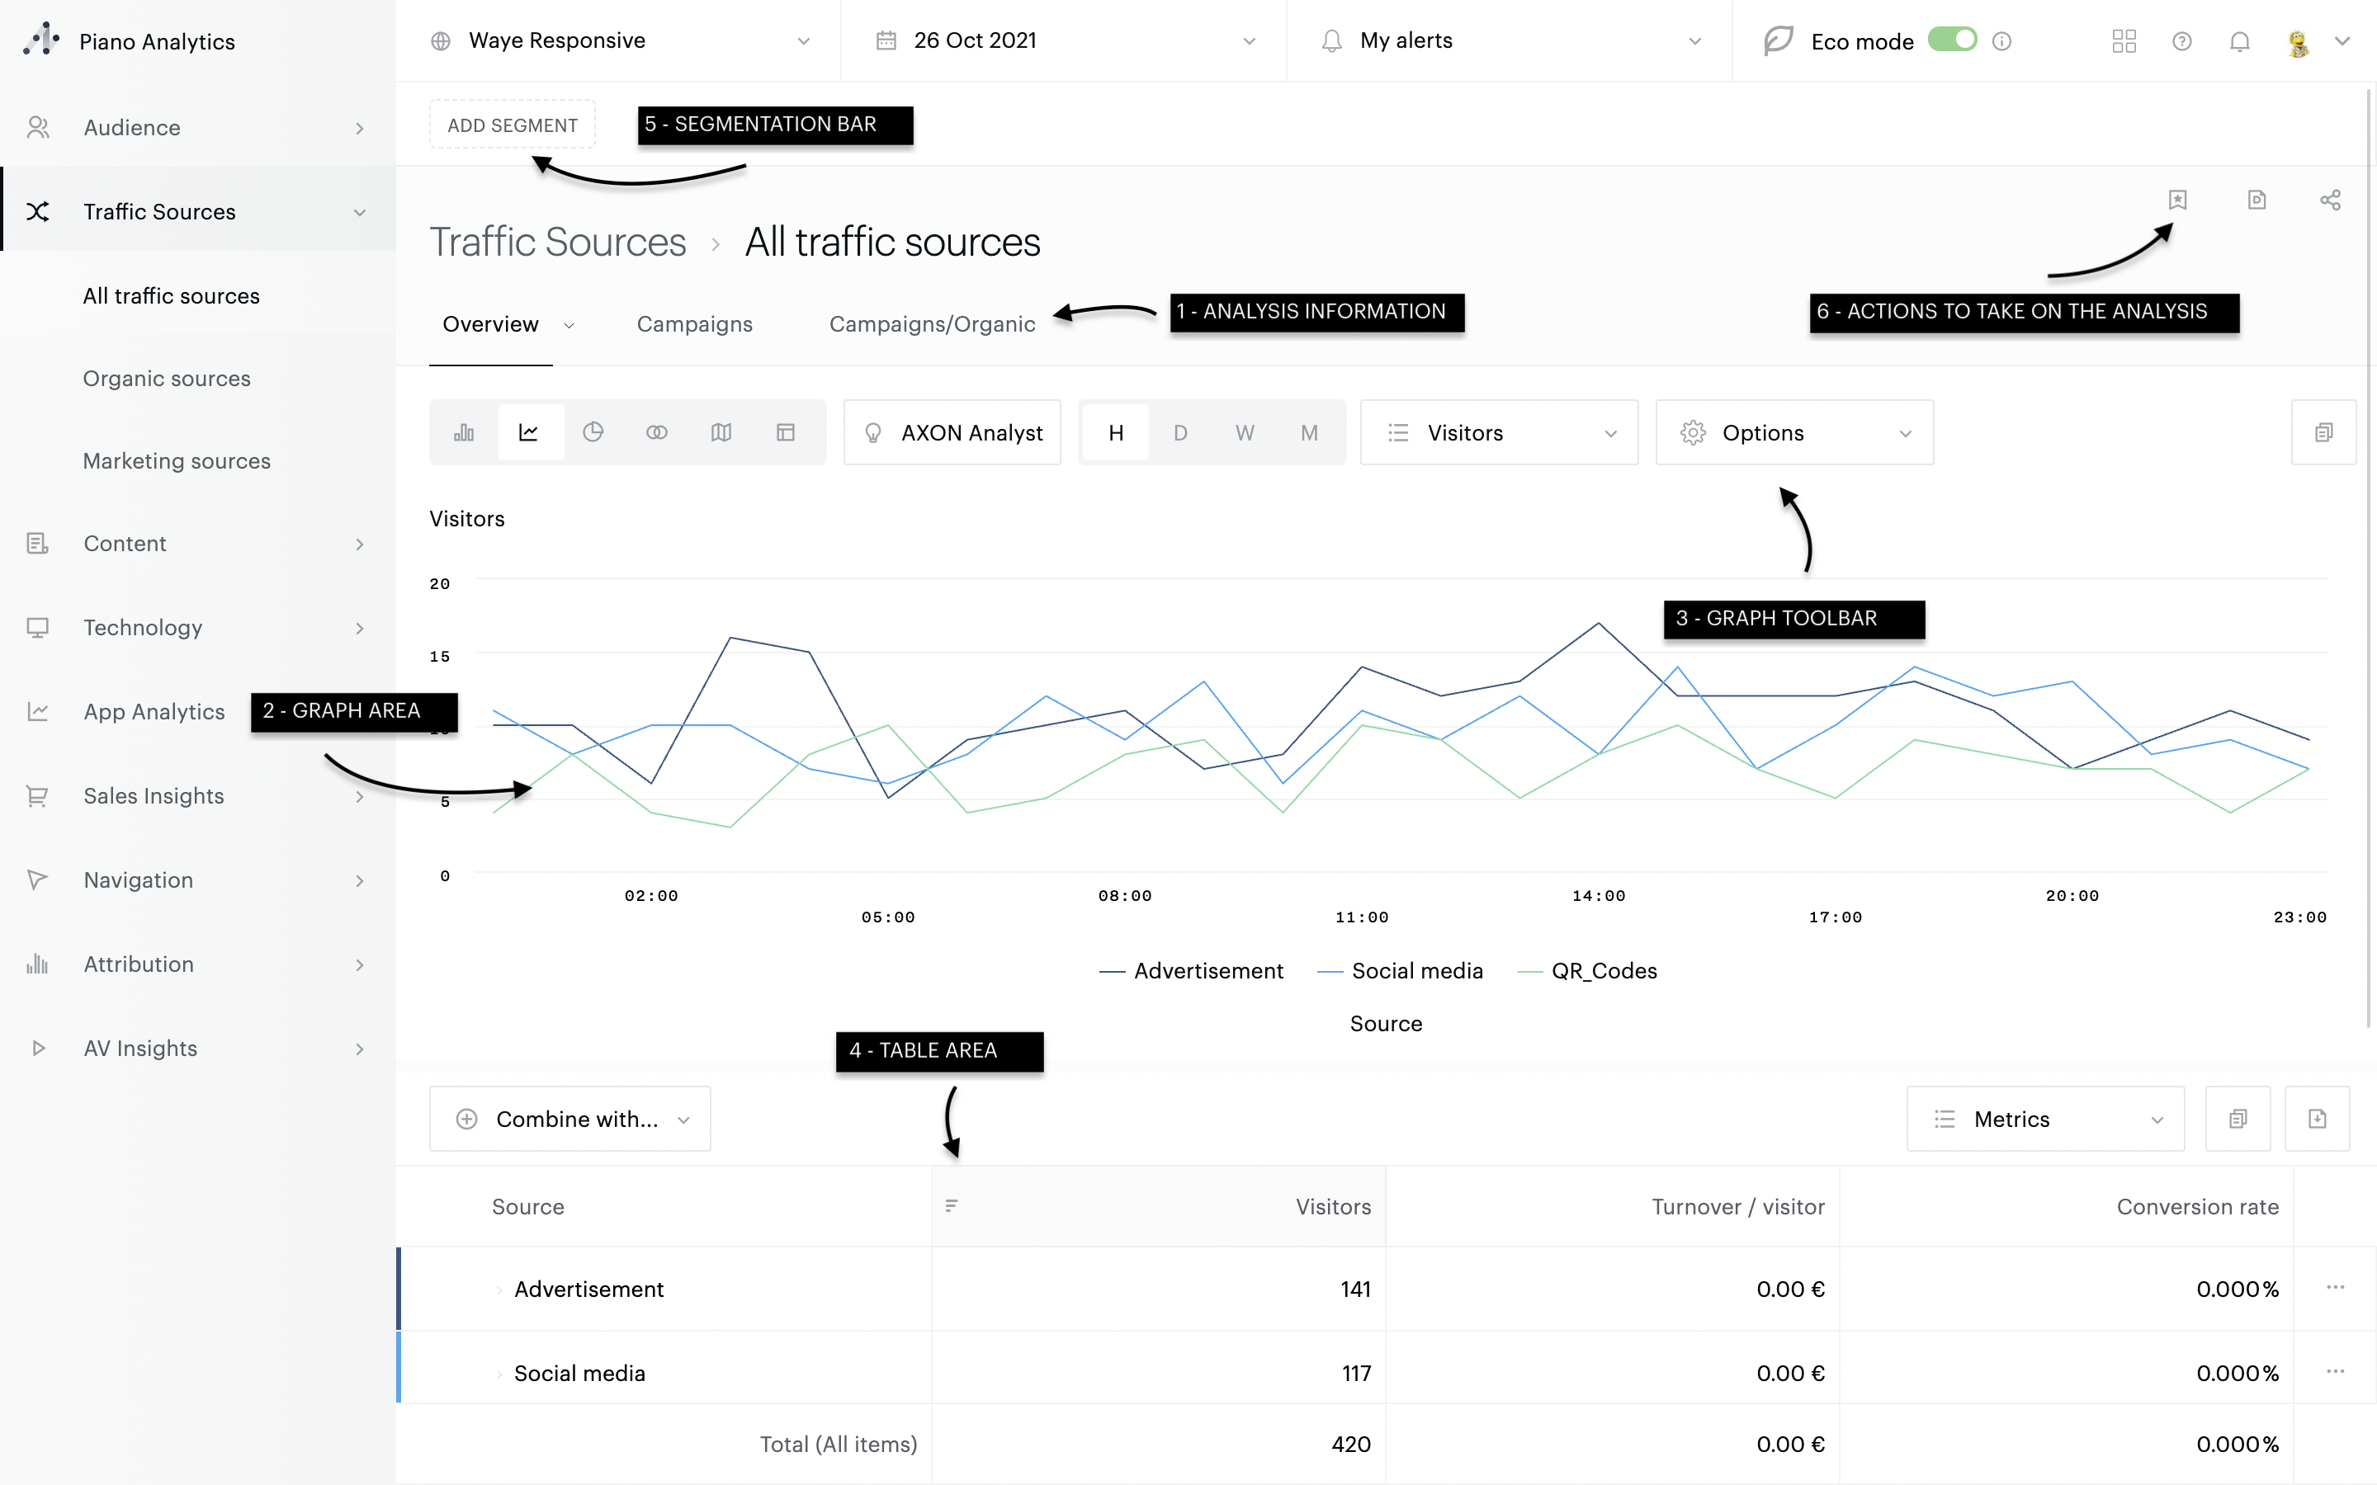Select the W weekly granularity option
The height and width of the screenshot is (1485, 2377).
pos(1245,433)
